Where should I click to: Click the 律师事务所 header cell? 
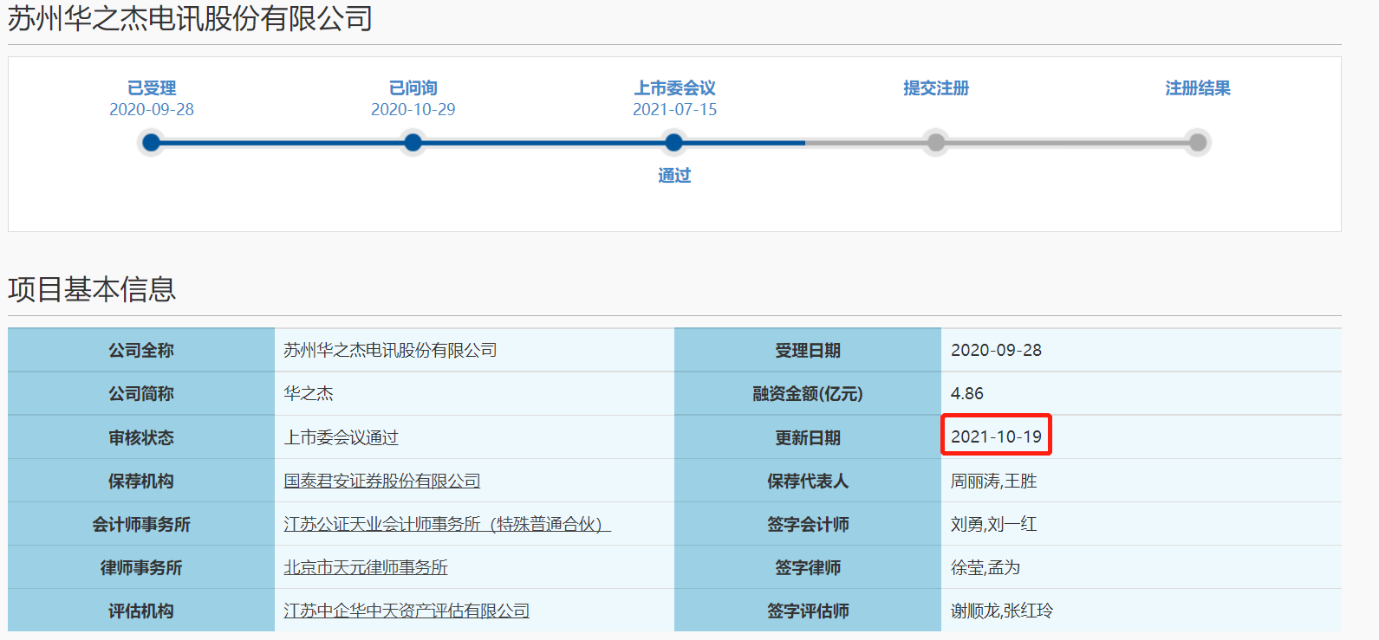[141, 567]
